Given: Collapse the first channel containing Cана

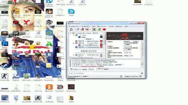Looking at the screenshot, I should tap(74, 35).
